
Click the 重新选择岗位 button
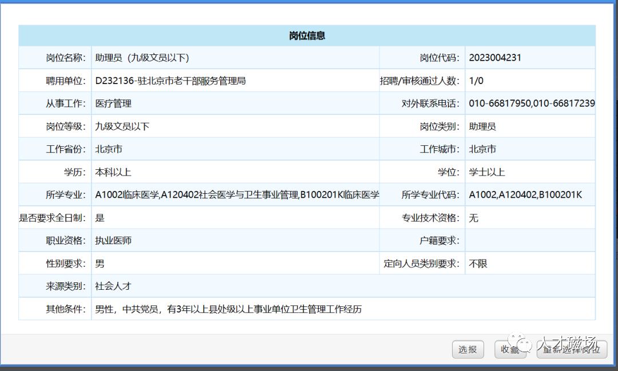tap(572, 349)
